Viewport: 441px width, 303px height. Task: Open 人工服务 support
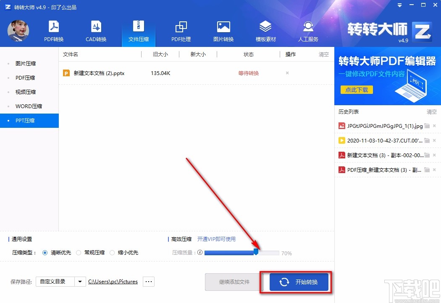click(x=308, y=30)
